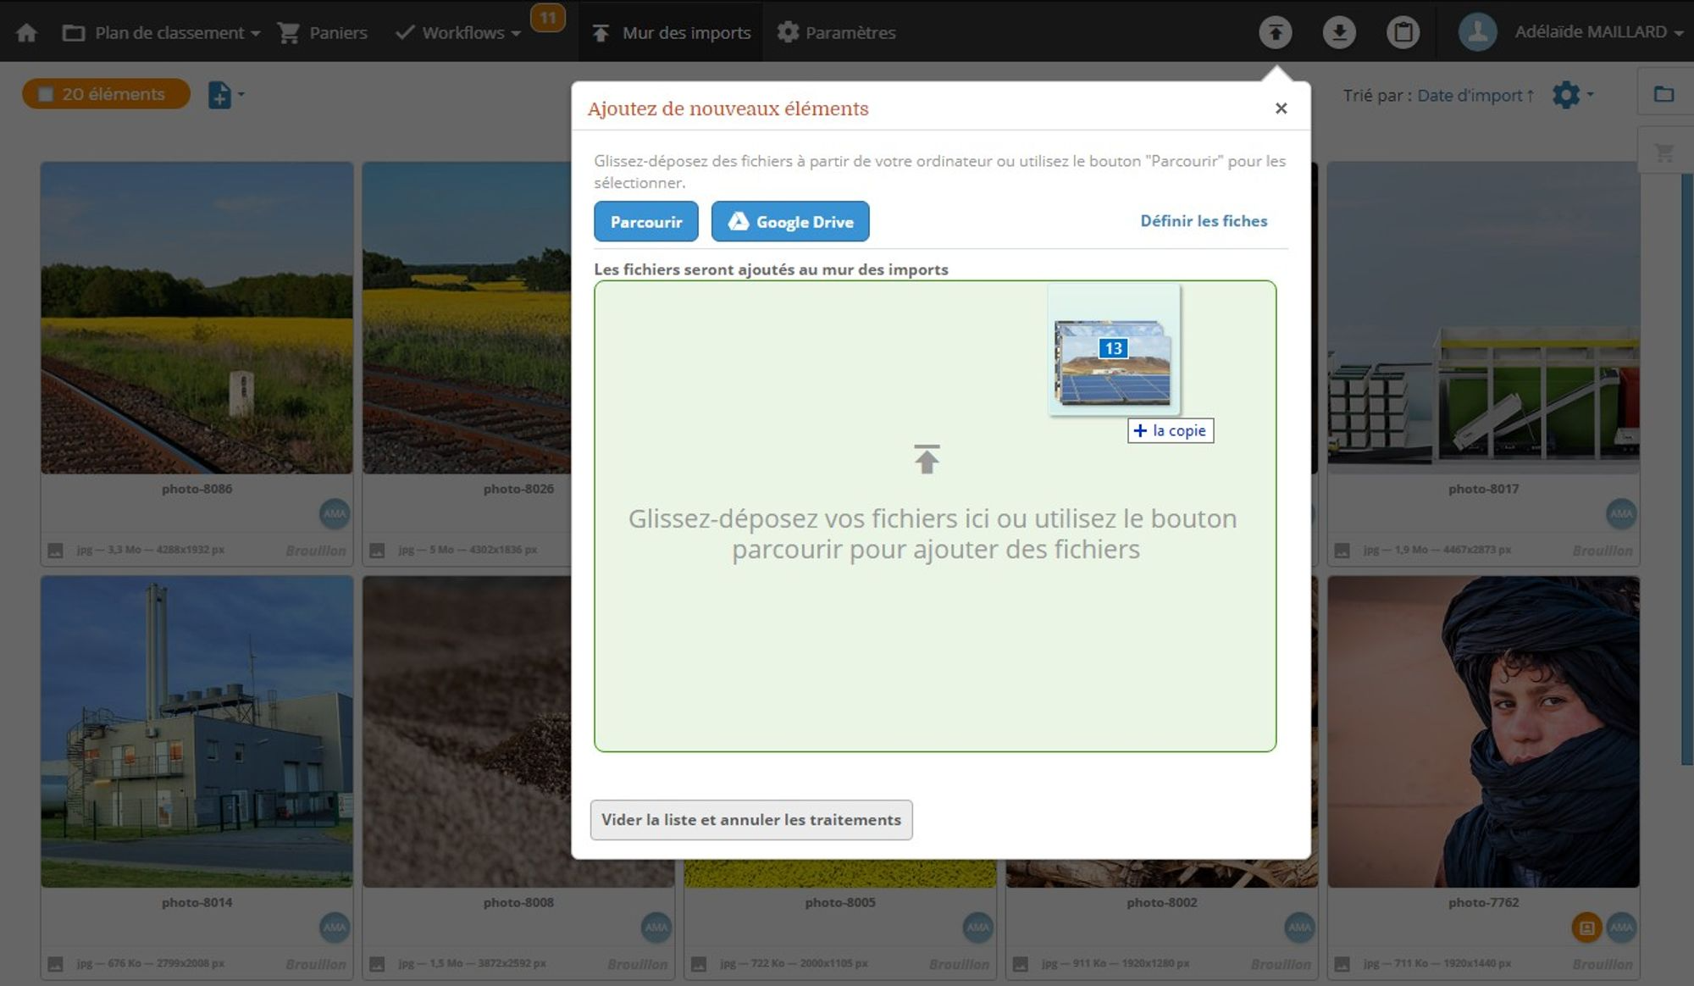Viewport: 1694px width, 986px height.
Task: Click image type icon of photo-8014
Action: tap(56, 964)
